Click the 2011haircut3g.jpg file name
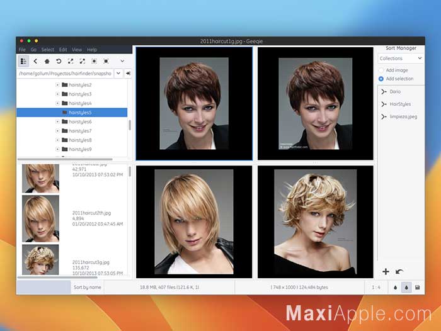This screenshot has width=441, height=331. (x=91, y=262)
